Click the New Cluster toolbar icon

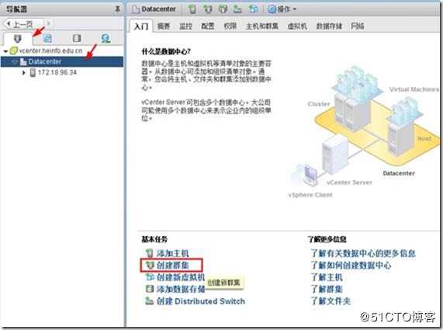click(208, 9)
